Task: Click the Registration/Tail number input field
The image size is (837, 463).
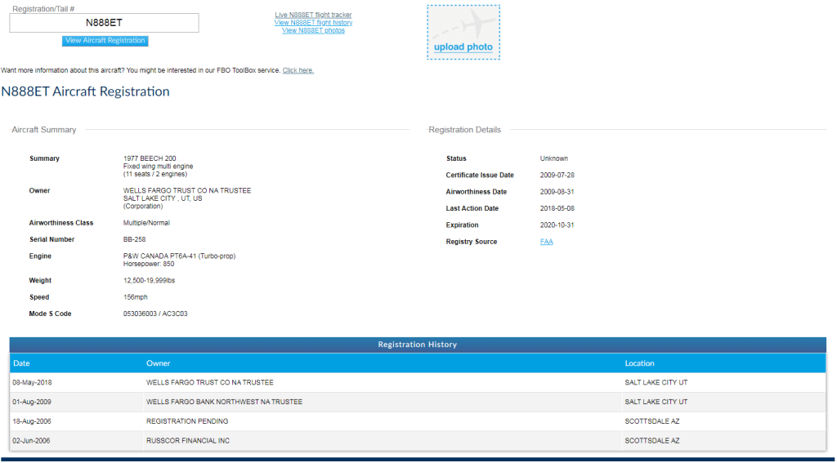Action: (104, 23)
